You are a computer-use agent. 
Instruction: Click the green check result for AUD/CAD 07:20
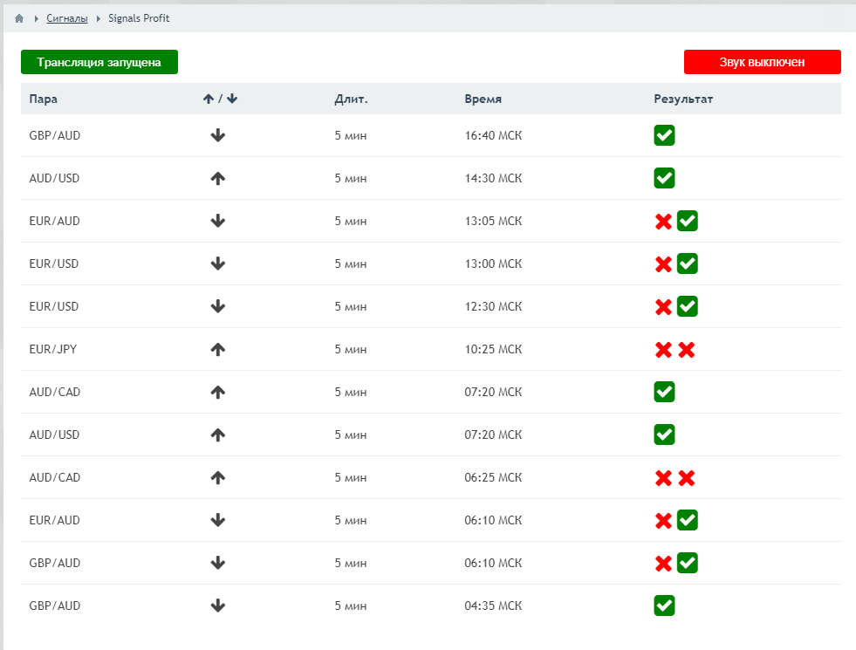pos(664,392)
